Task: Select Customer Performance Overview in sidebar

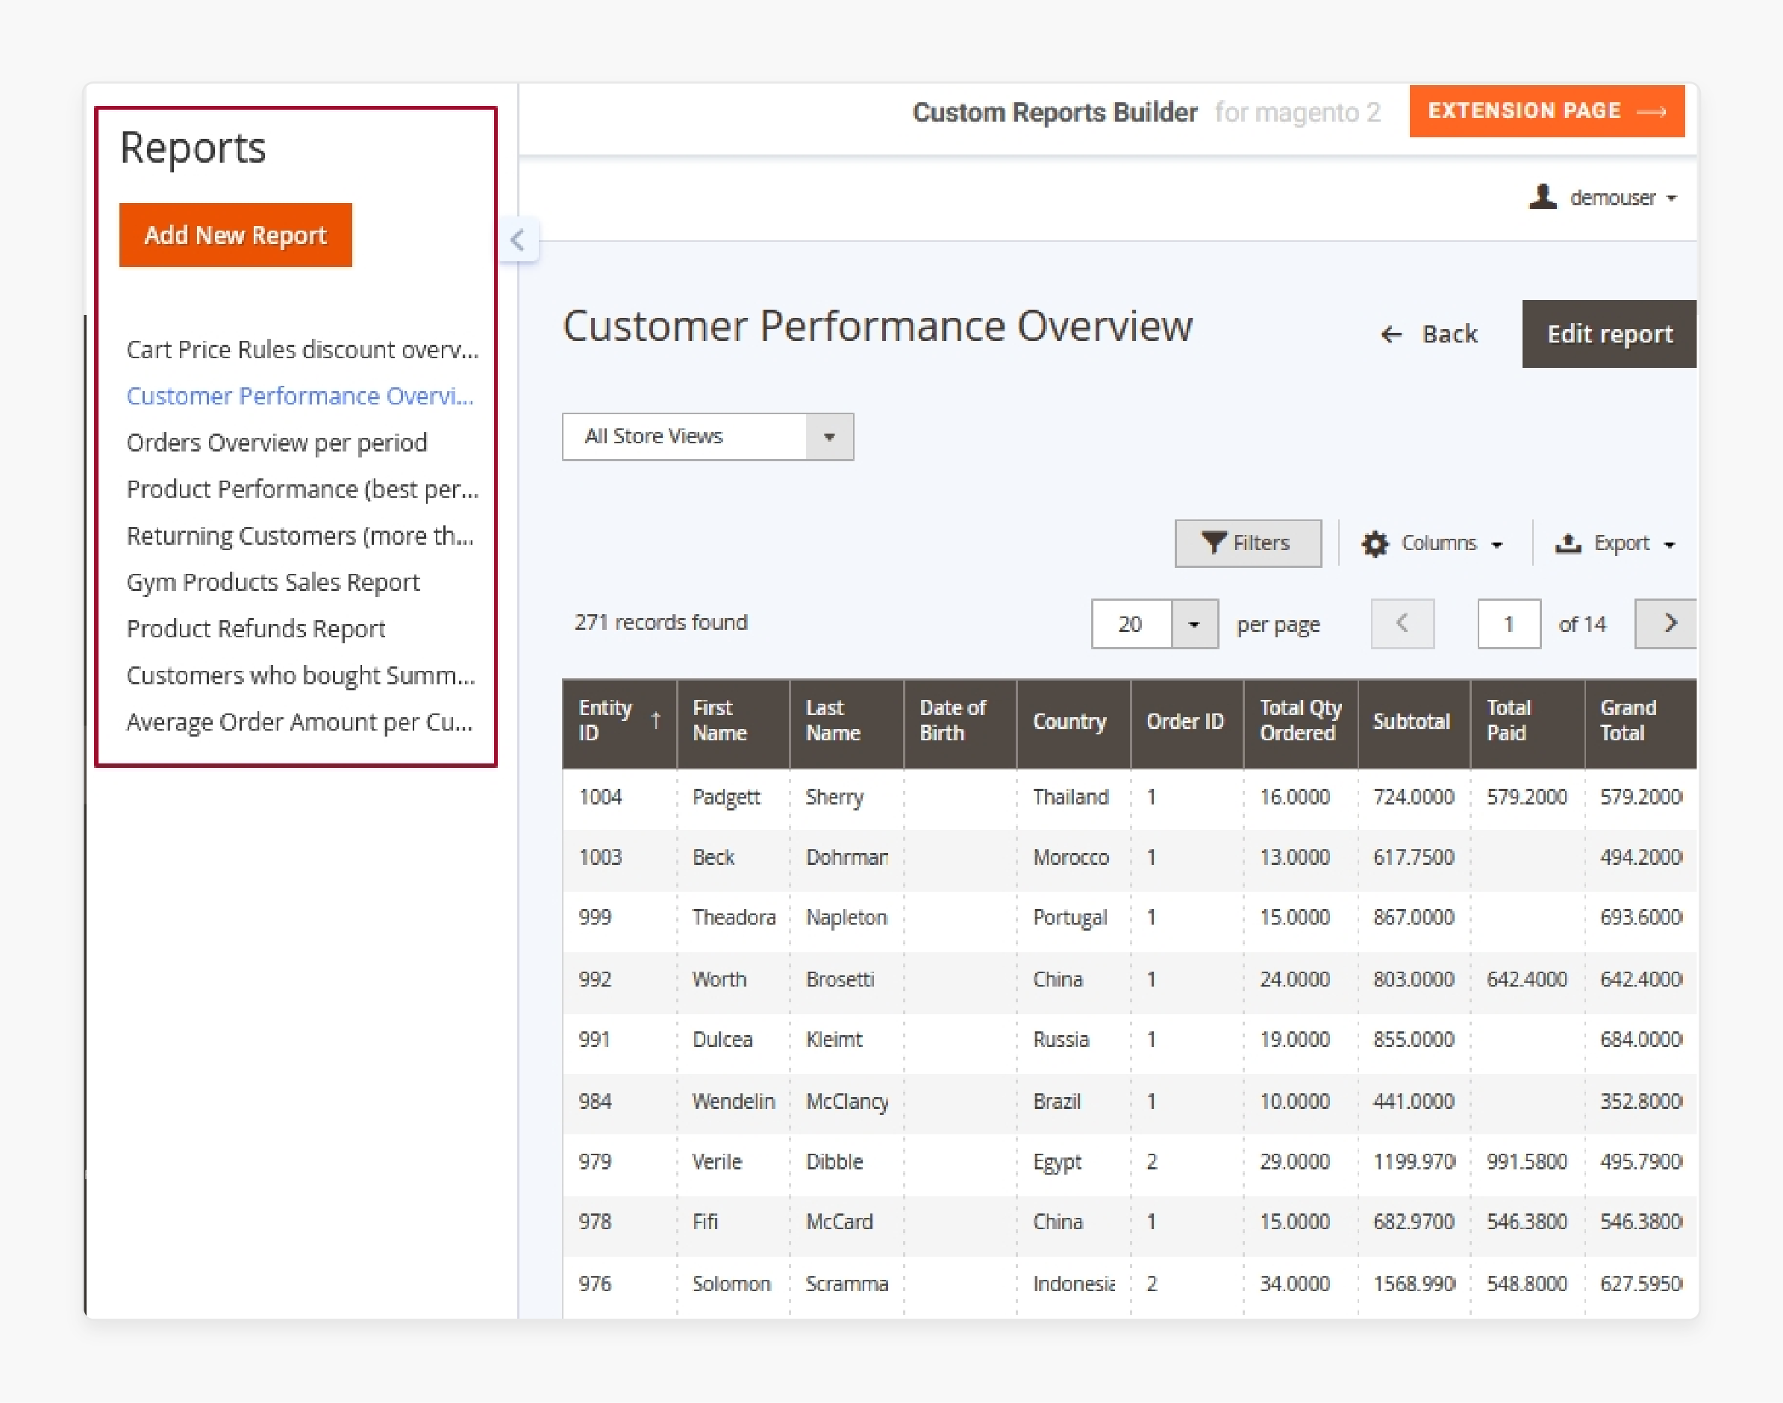Action: (x=300, y=396)
